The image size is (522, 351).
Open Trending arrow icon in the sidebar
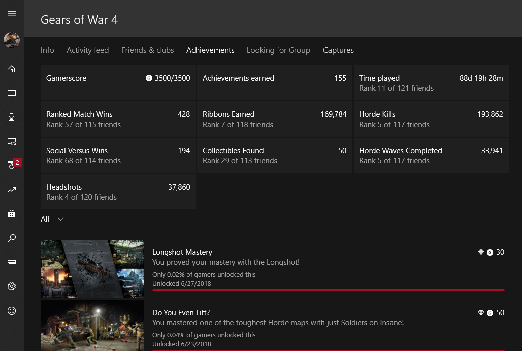(x=12, y=190)
